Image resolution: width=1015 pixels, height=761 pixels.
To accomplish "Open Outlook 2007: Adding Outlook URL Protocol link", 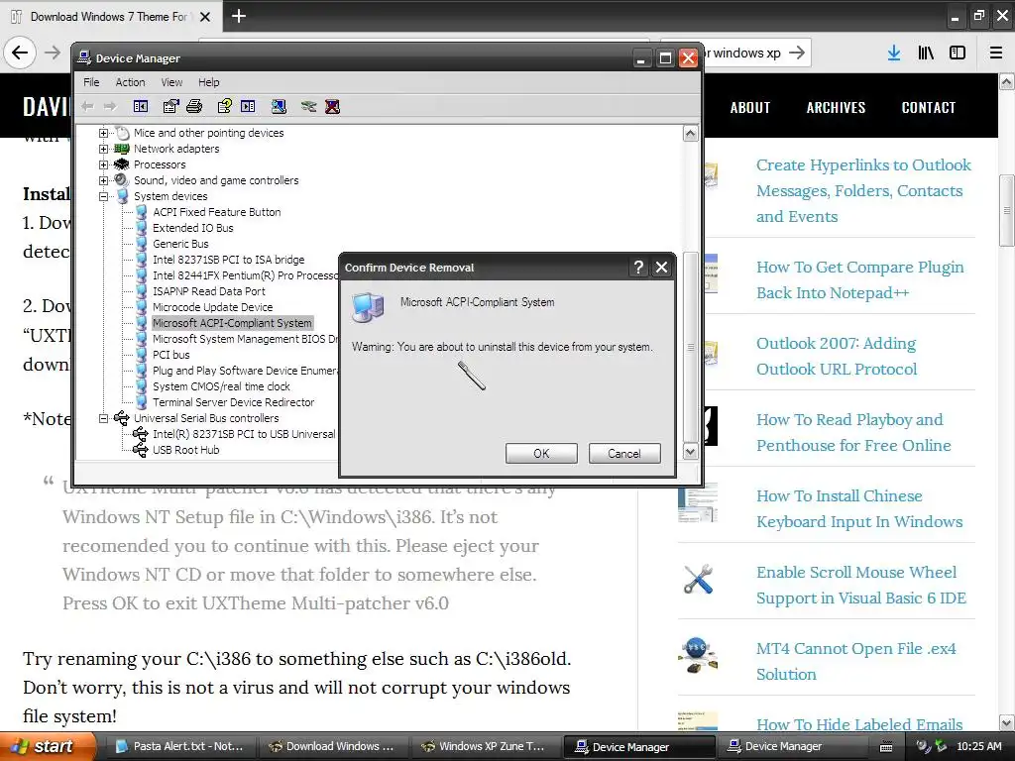I will (x=837, y=357).
